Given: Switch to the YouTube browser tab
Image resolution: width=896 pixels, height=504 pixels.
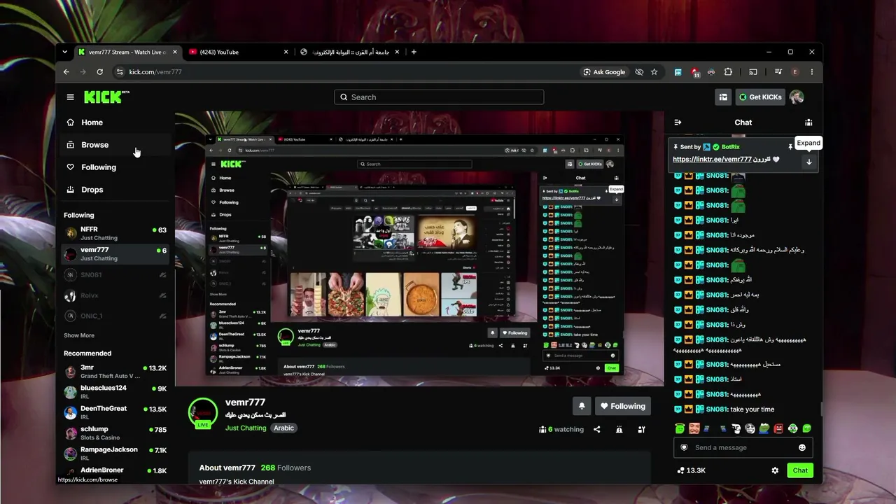Looking at the screenshot, I should pos(239,52).
